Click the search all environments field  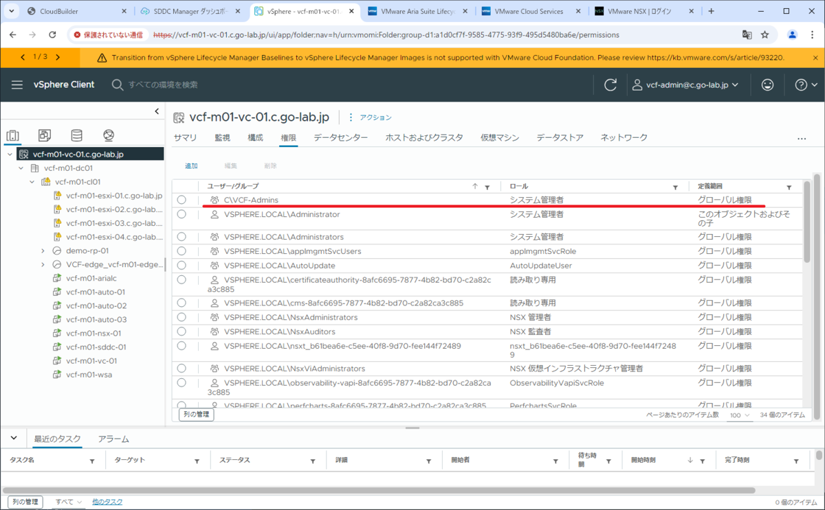163,84
